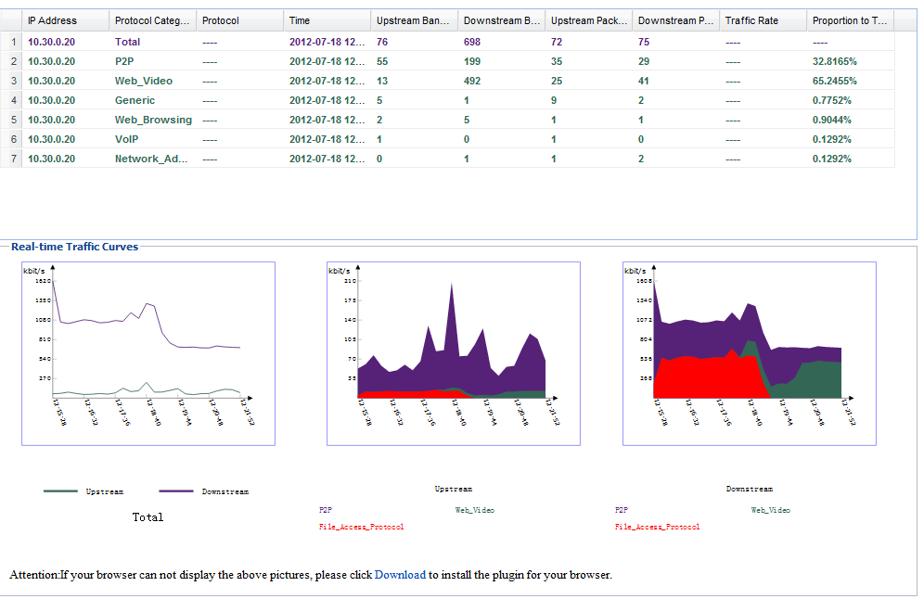Click the middle Upstream area chart
This screenshot has width=924, height=599.
click(x=454, y=353)
